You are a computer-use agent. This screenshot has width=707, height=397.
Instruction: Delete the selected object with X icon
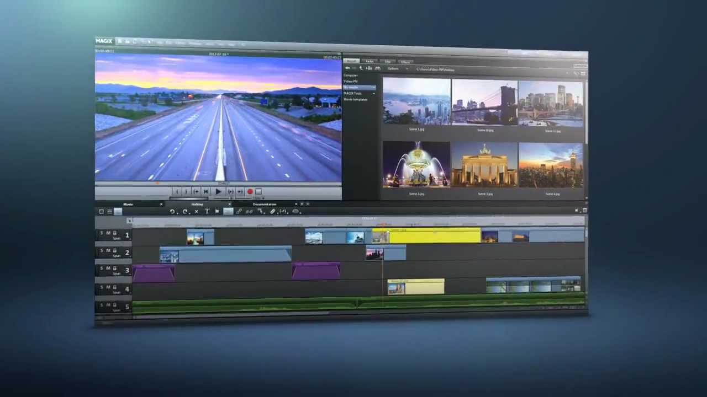click(x=197, y=211)
